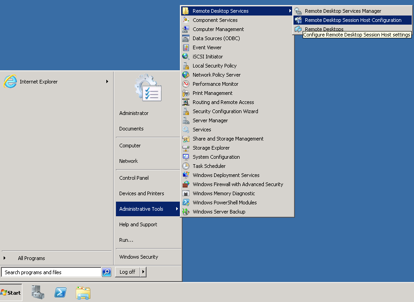The image size is (414, 302).
Task: Click the Security Configuration Wizard icon
Action: pyautogui.click(x=186, y=111)
